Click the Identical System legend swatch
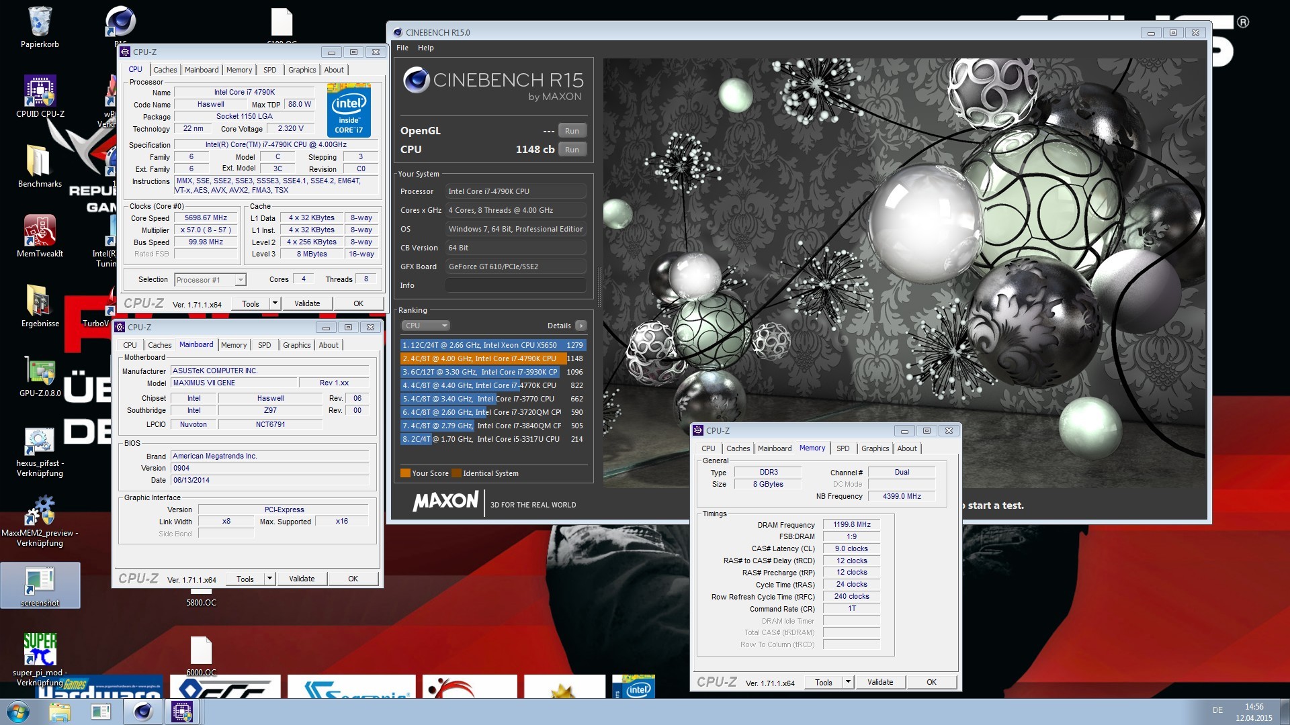Image resolution: width=1290 pixels, height=725 pixels. click(456, 473)
